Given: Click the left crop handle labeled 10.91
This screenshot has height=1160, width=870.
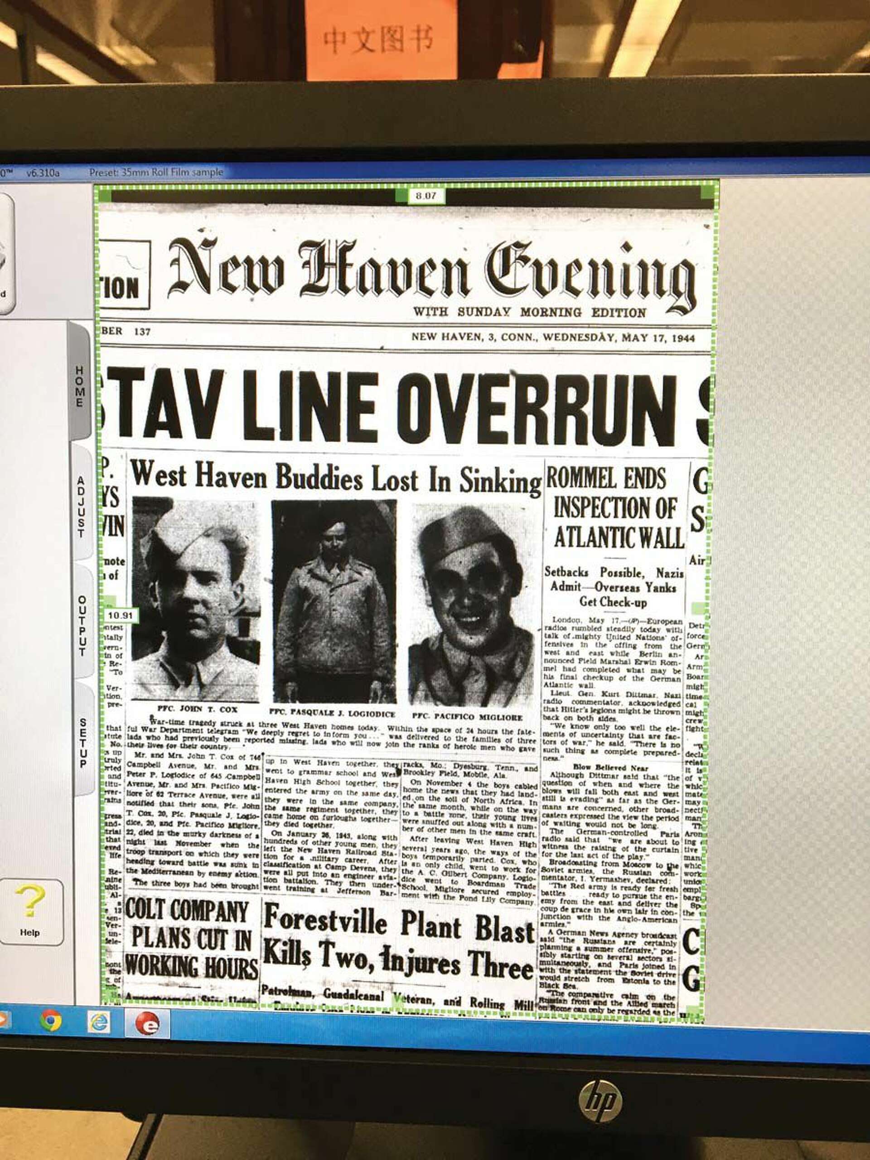Looking at the screenshot, I should (x=121, y=615).
